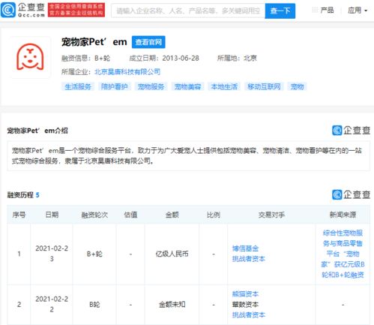The image size is (374, 325).
Task: Focus the company name search field
Action: point(188,11)
